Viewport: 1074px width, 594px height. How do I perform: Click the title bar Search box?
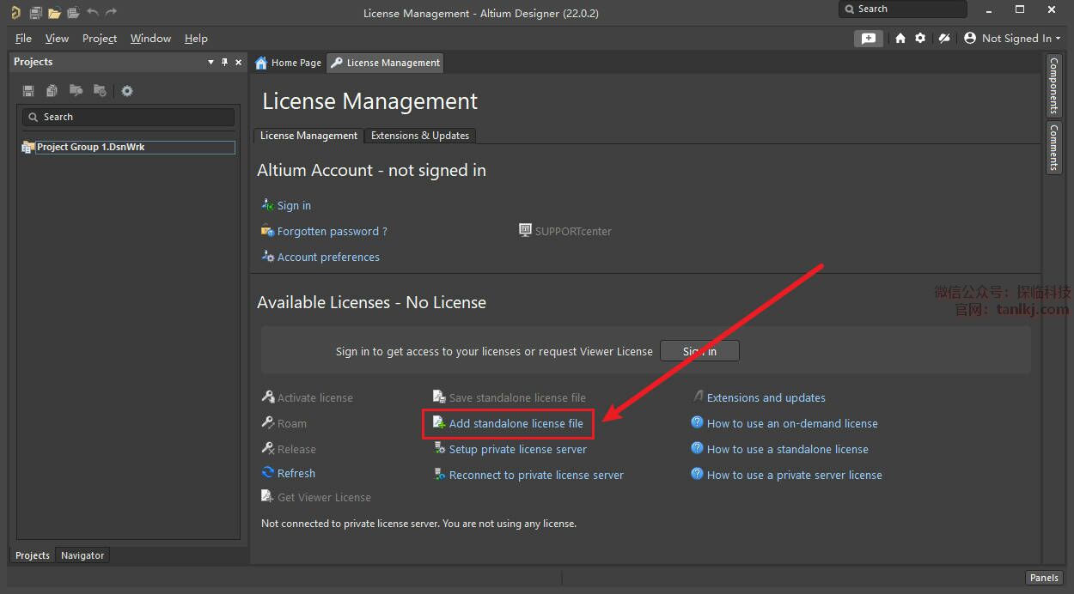903,9
